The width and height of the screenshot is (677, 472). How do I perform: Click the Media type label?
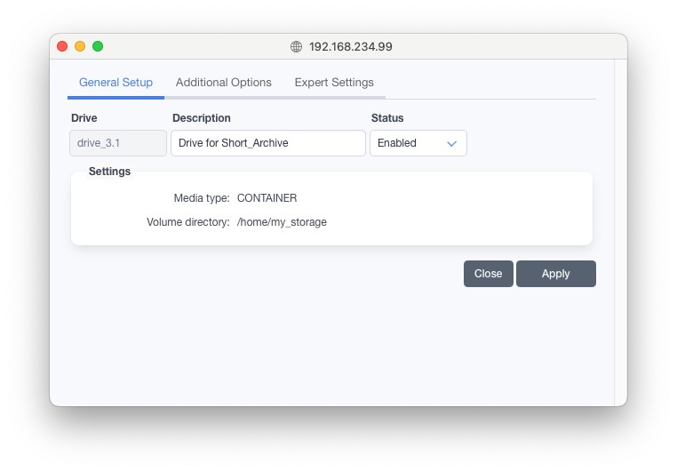pos(201,198)
